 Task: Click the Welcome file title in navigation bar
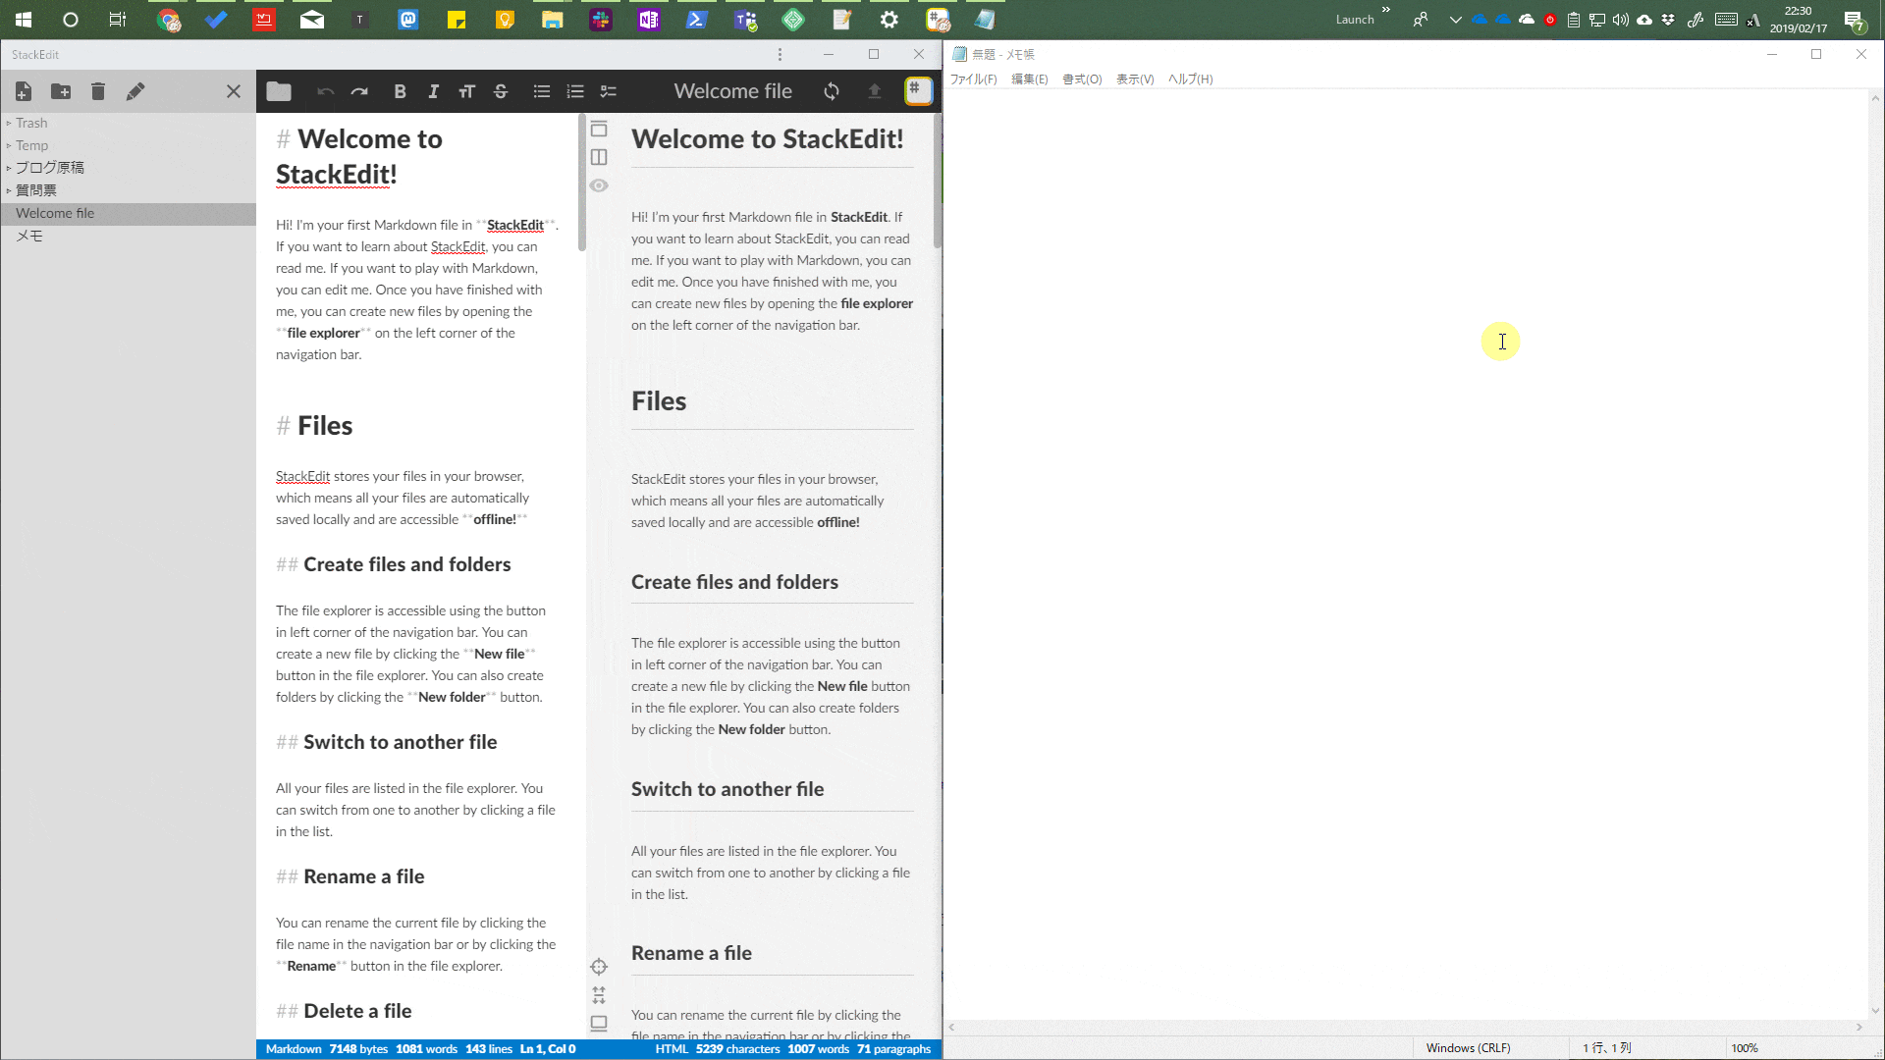click(732, 91)
